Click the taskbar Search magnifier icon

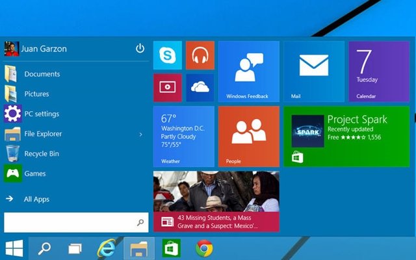tap(44, 248)
